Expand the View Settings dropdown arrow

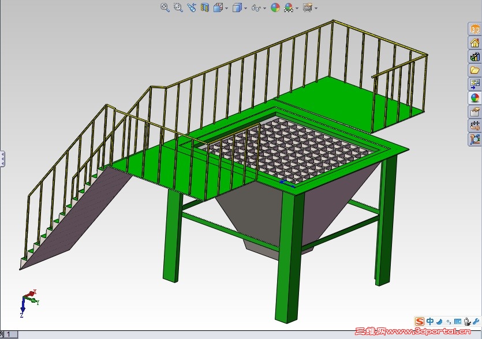316,8
